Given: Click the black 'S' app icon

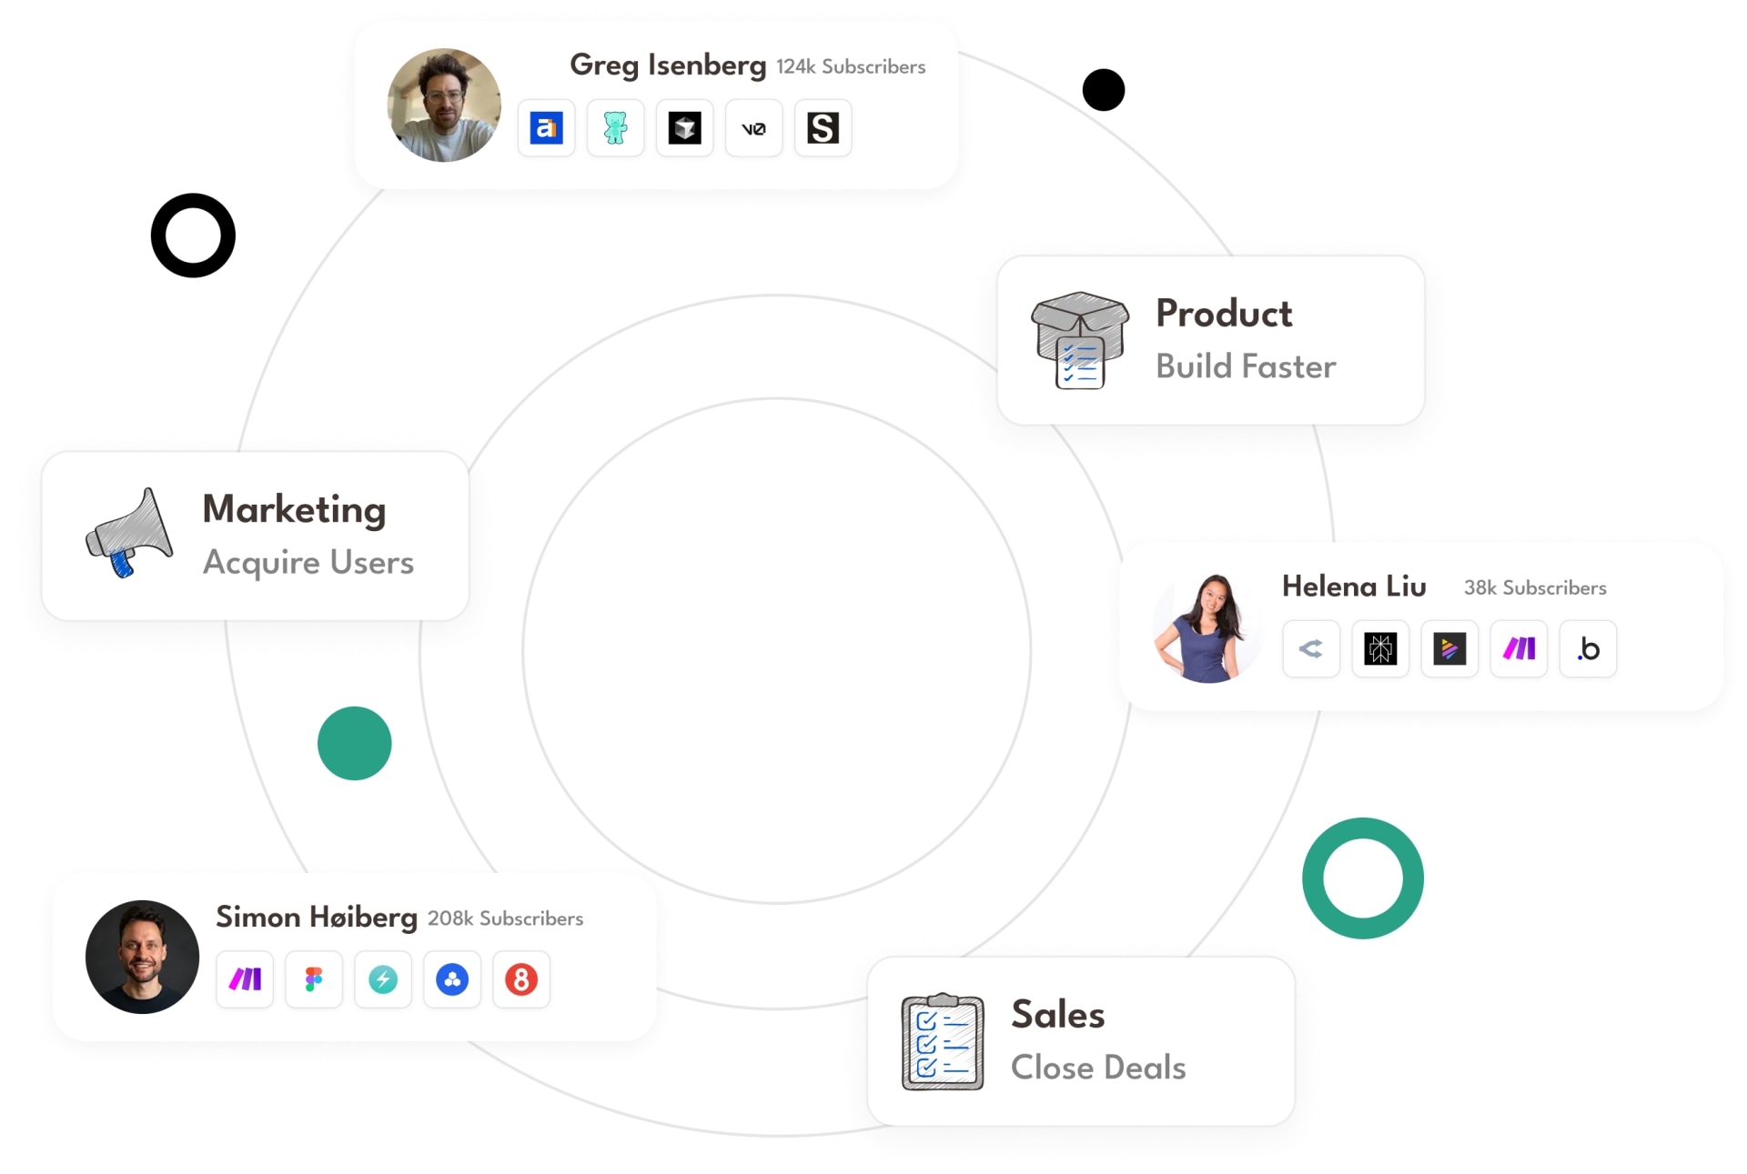Looking at the screenshot, I should [x=823, y=128].
